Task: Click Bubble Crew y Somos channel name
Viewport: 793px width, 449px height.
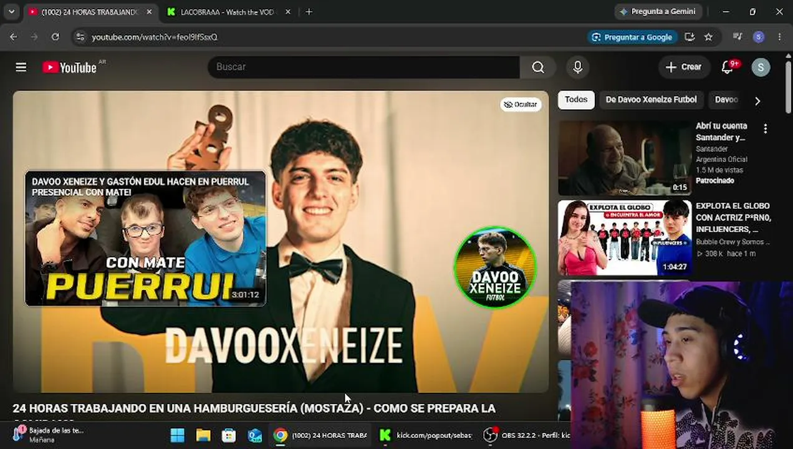Action: 733,242
